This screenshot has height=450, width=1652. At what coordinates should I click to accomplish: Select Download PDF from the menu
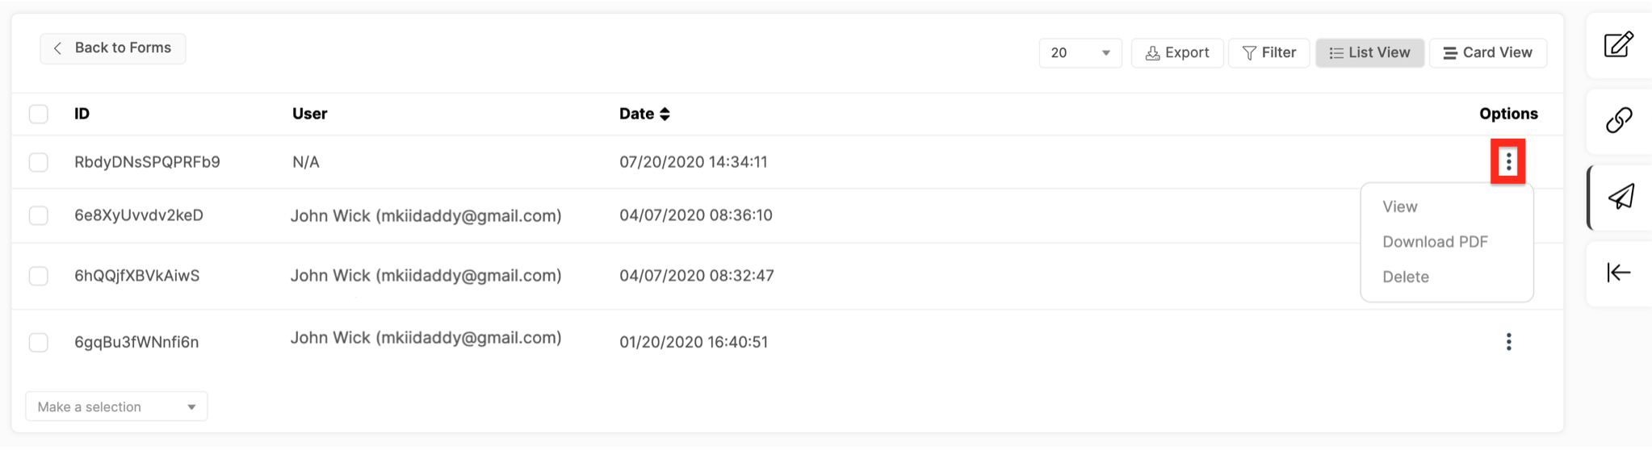1435,242
